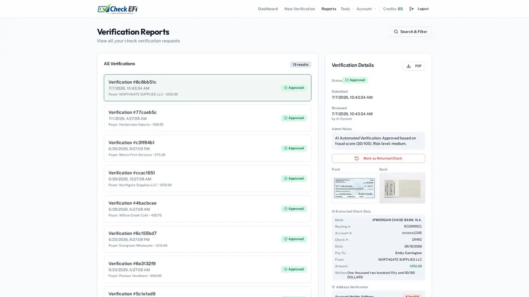The image size is (529, 297).
Task: Click the bank name JPMORGAN CHASE BANK, N.A.
Action: (x=397, y=220)
